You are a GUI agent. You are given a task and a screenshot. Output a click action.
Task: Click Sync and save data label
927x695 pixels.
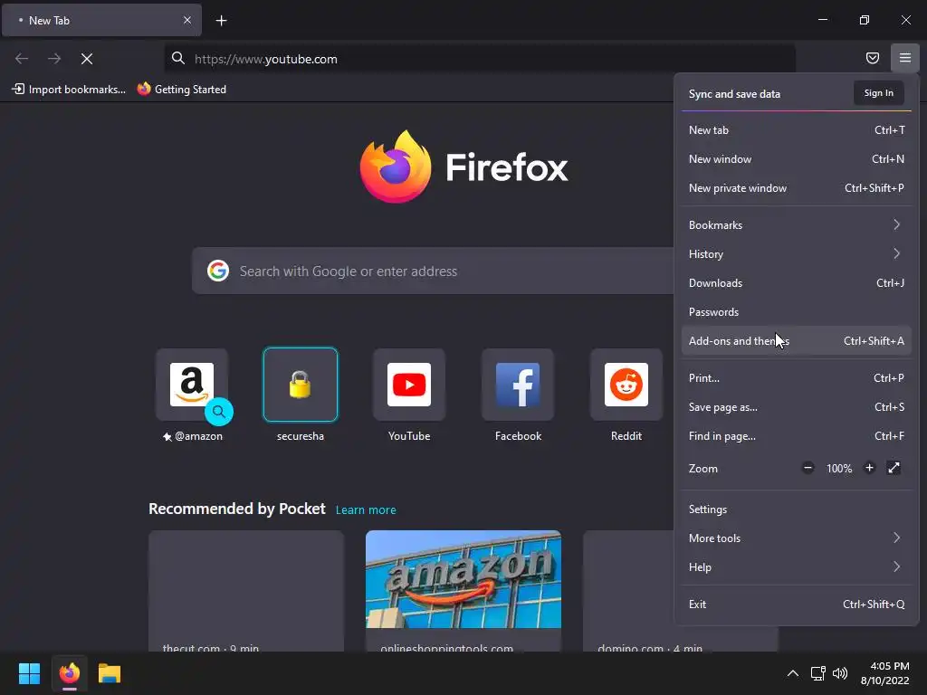point(734,93)
